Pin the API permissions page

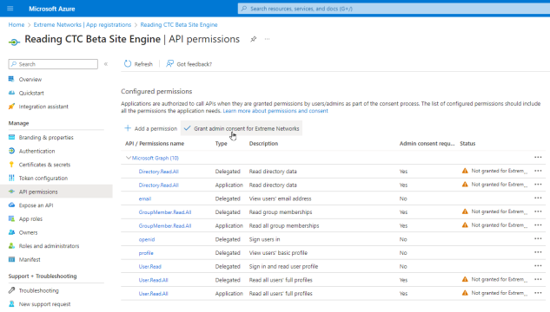[x=253, y=39]
